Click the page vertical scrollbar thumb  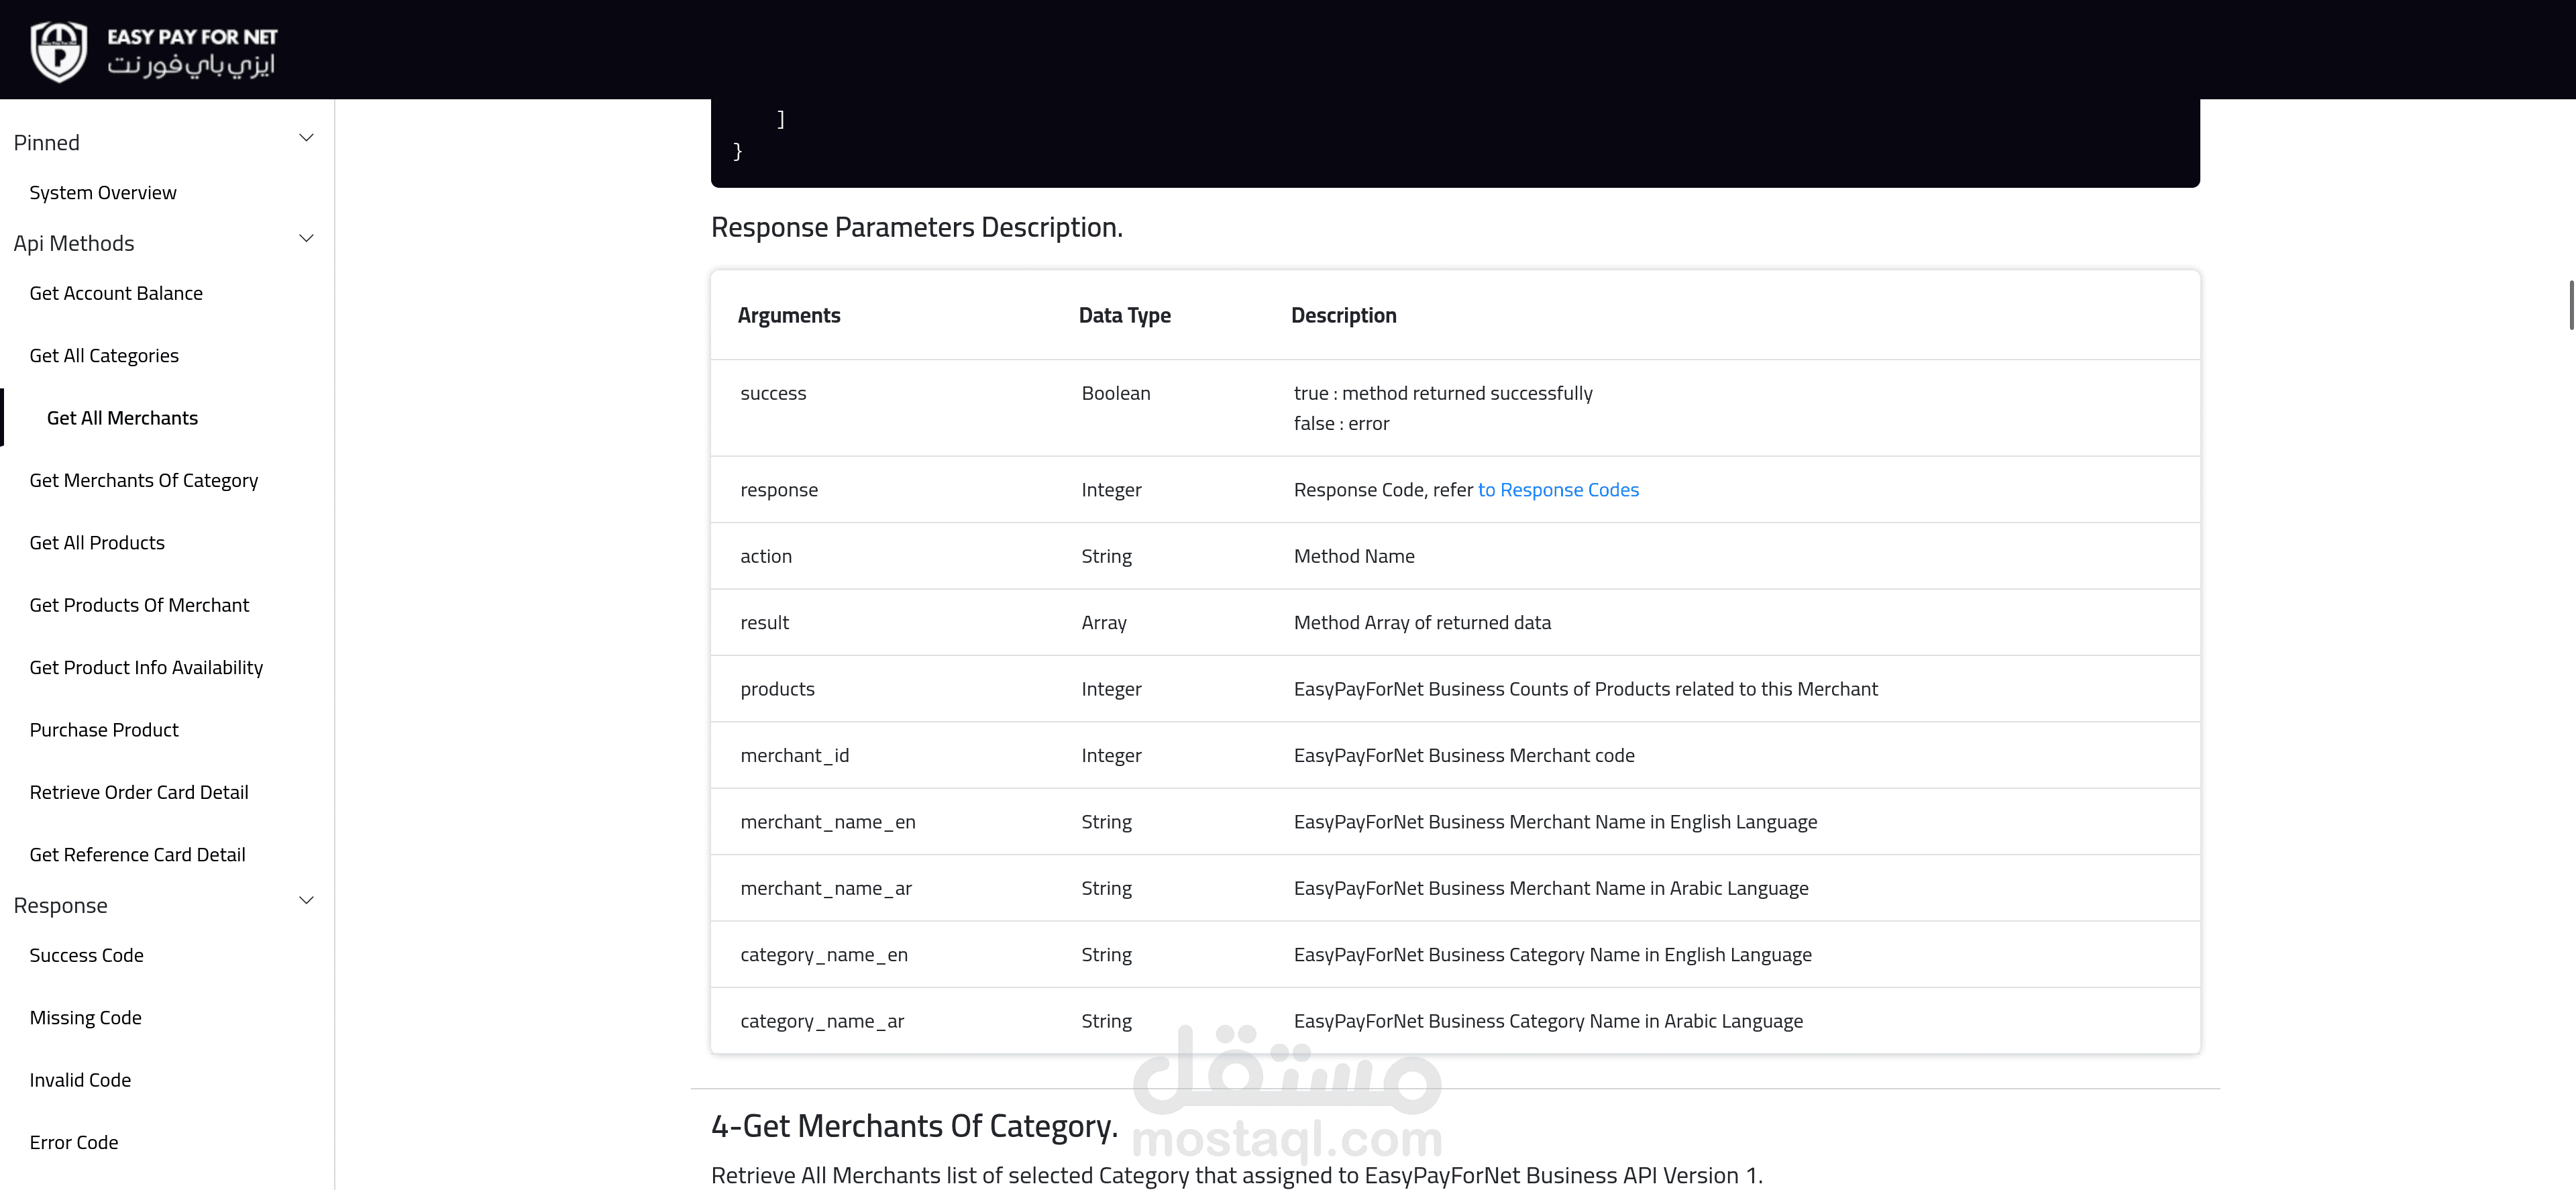tap(2571, 306)
